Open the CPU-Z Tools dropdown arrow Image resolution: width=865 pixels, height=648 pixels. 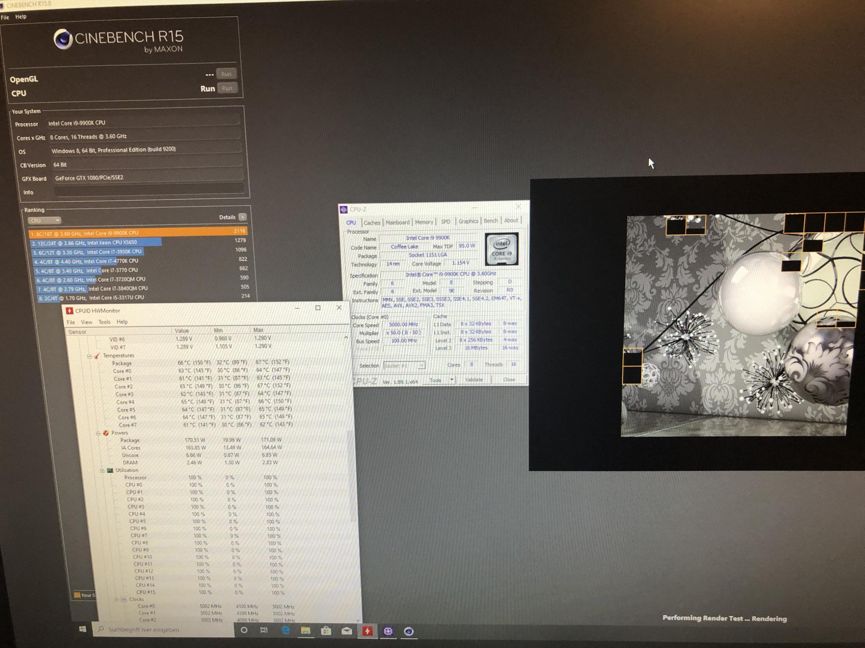452,380
